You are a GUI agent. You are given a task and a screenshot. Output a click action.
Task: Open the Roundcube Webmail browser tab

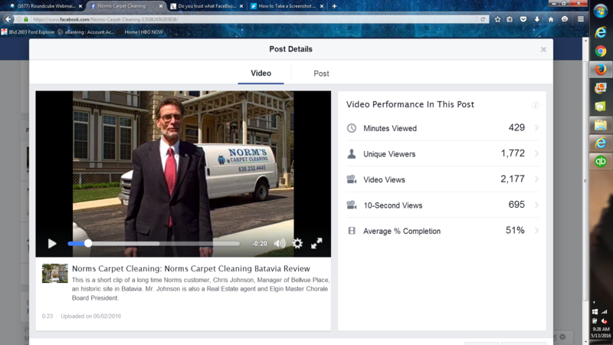pos(46,6)
